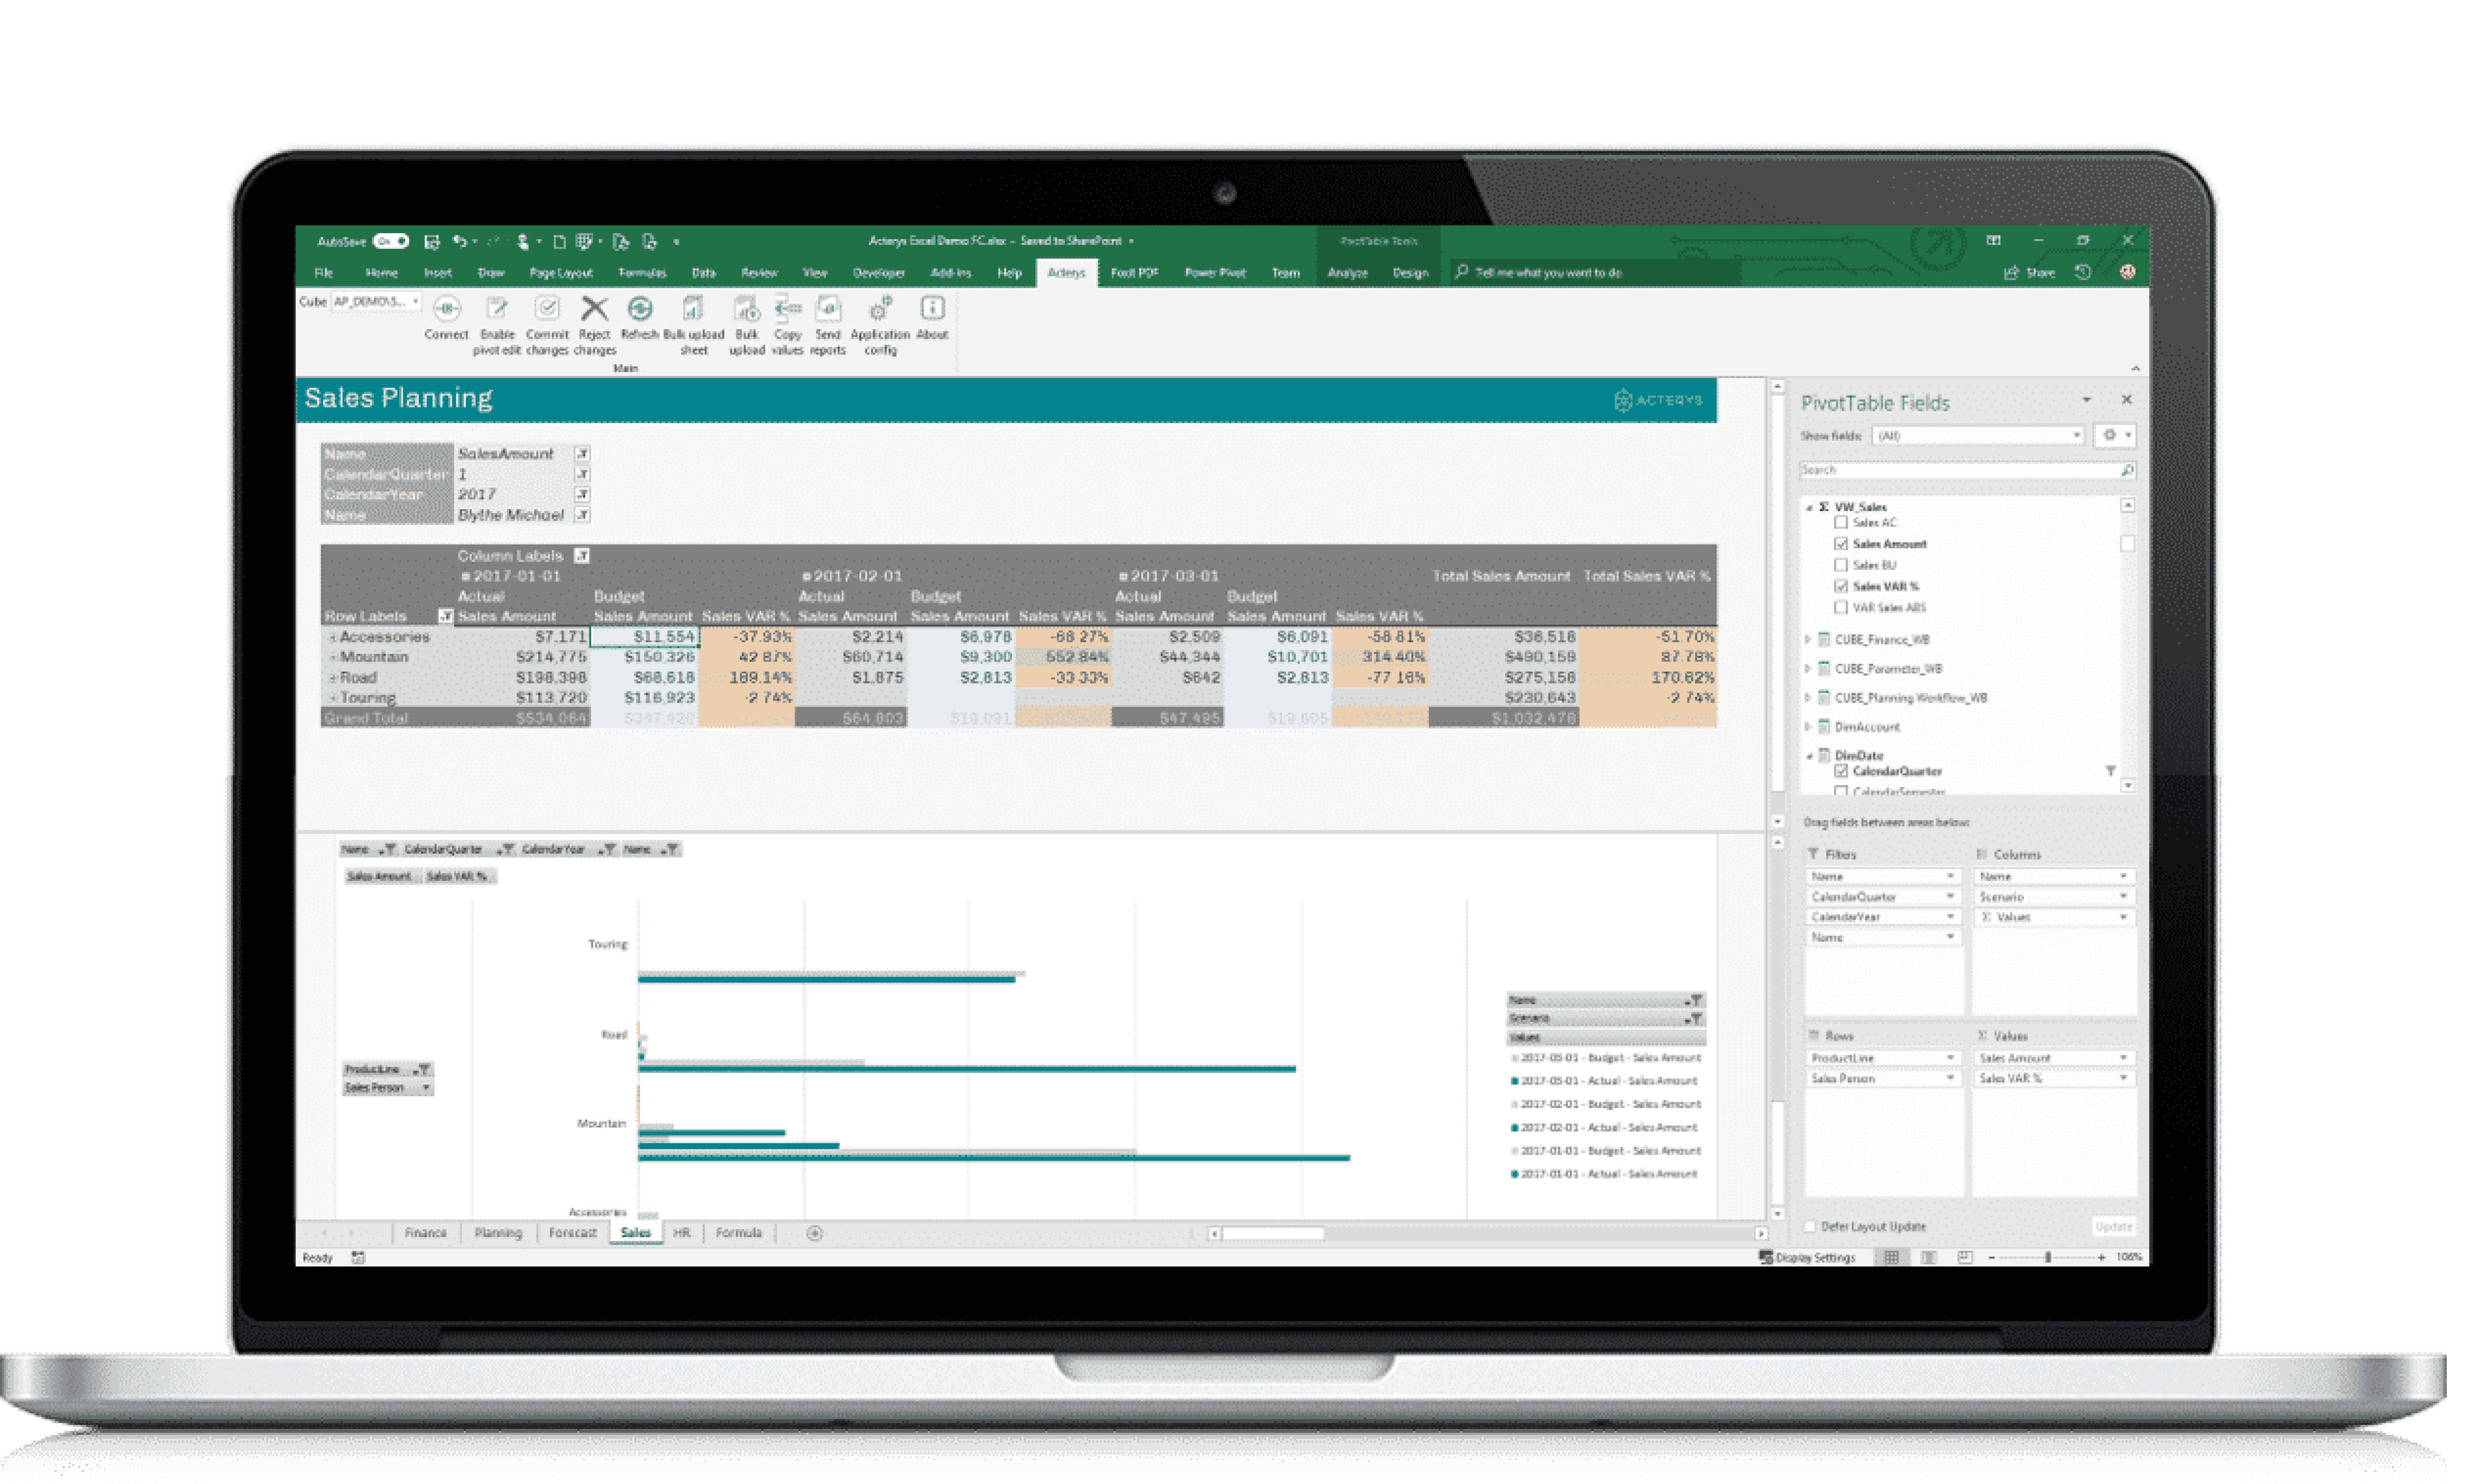Click the ProductLine chart field button
The width and height of the screenshot is (2484, 1484).
tap(387, 1069)
